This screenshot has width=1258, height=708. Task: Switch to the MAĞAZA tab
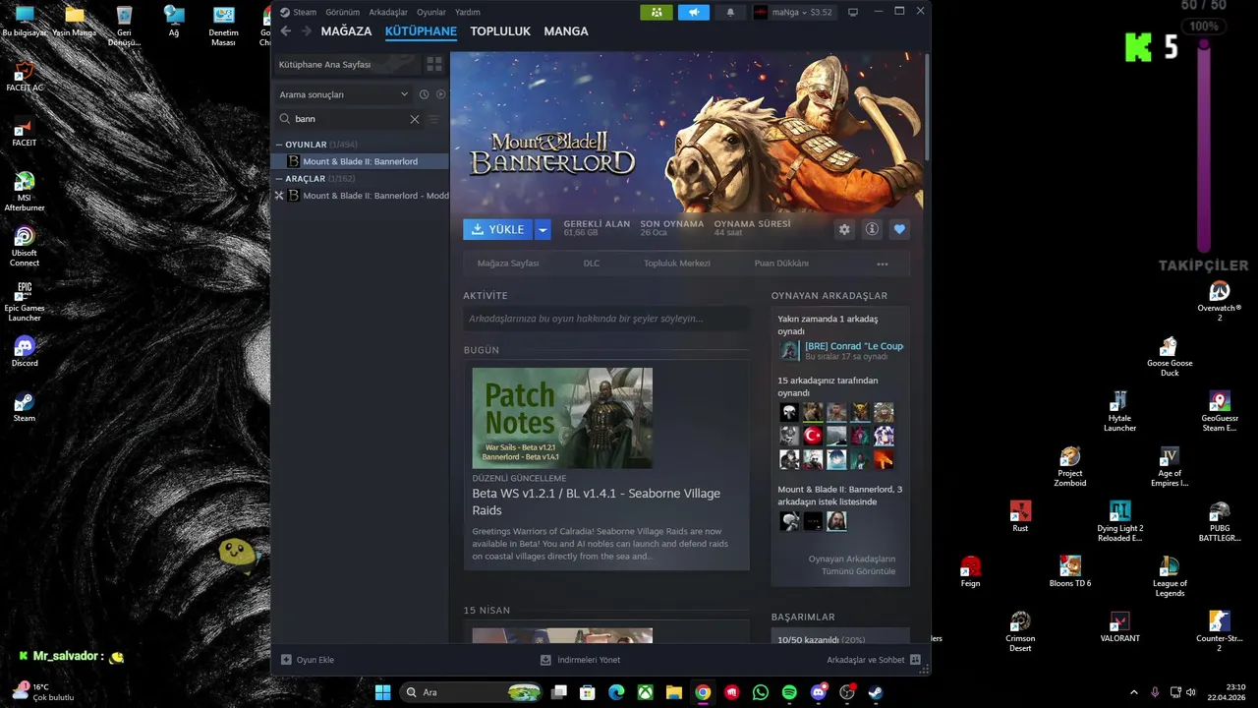coord(346,31)
